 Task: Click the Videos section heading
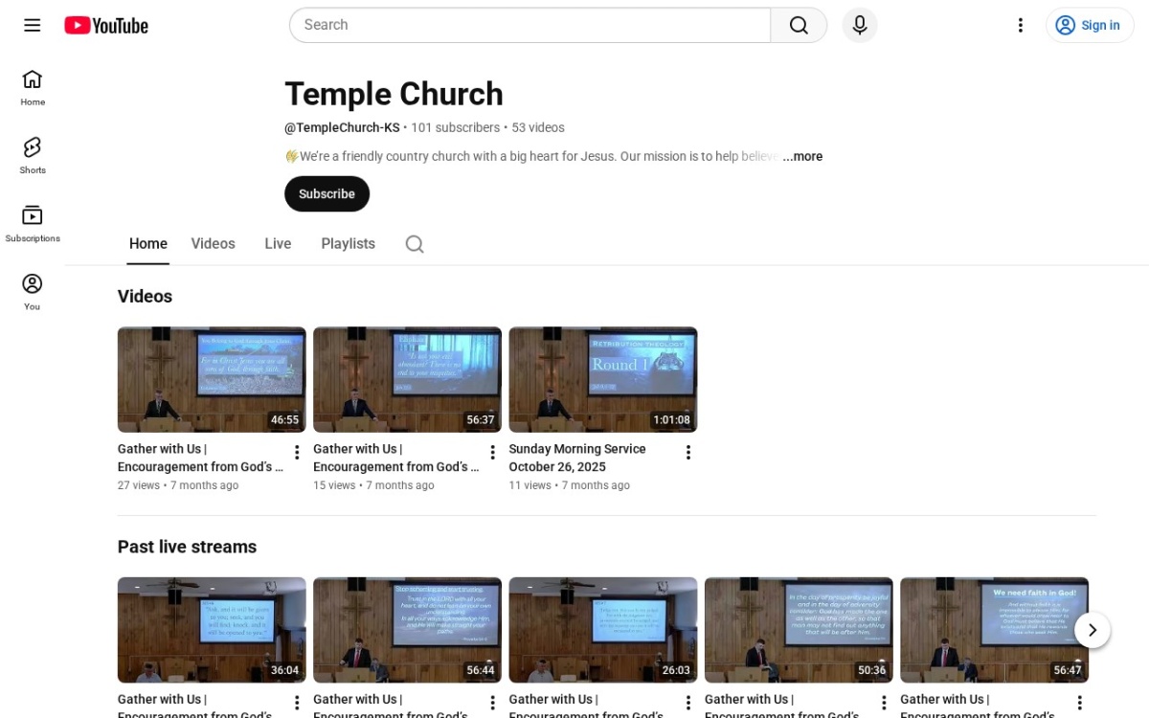(145, 297)
